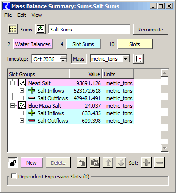
Task: Click the yellow Slots button
Action: point(135,44)
